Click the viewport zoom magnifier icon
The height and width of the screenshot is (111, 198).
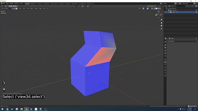click(x=161, y=20)
